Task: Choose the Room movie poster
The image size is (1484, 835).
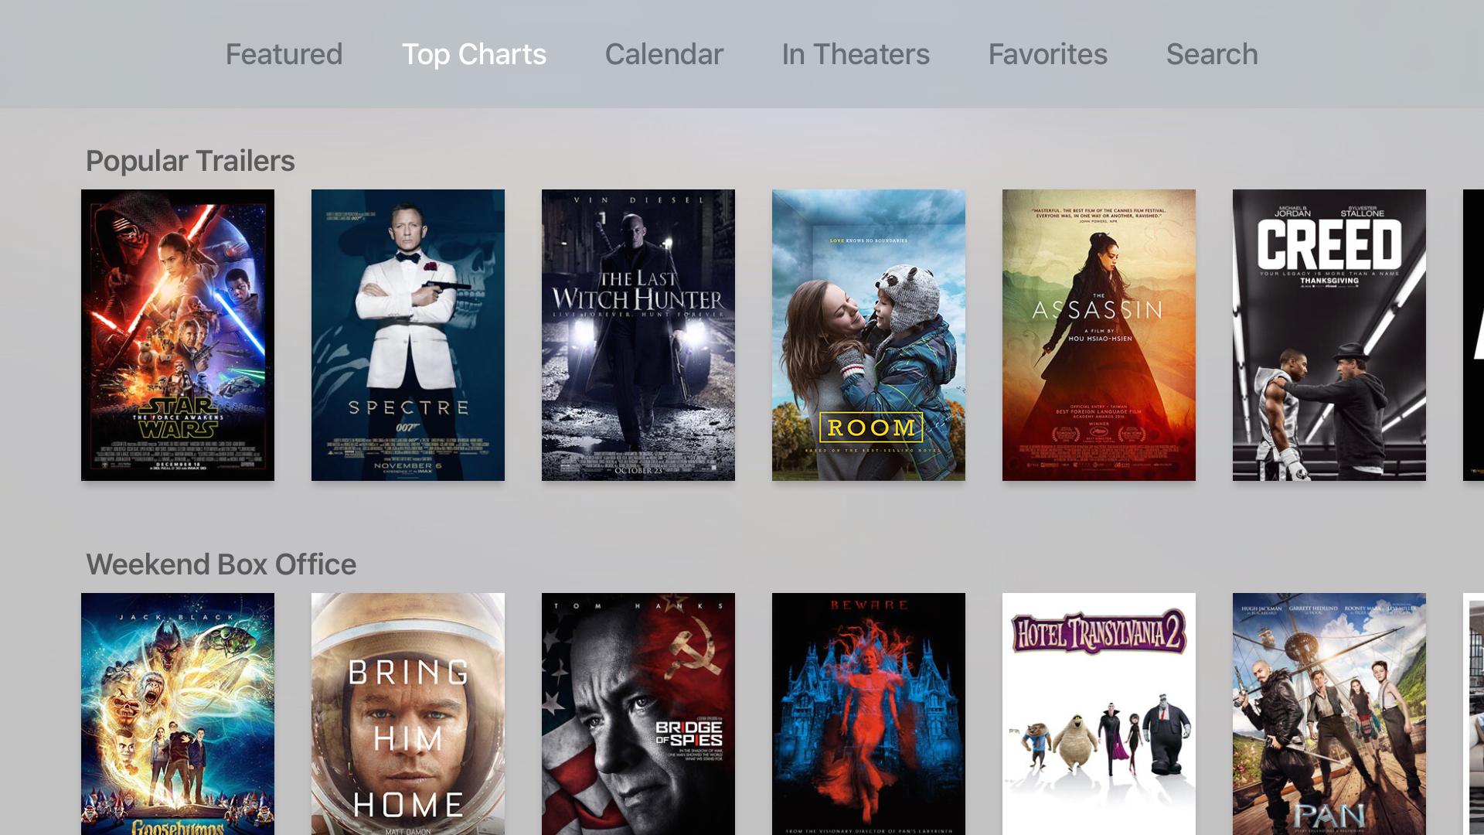Action: tap(869, 335)
